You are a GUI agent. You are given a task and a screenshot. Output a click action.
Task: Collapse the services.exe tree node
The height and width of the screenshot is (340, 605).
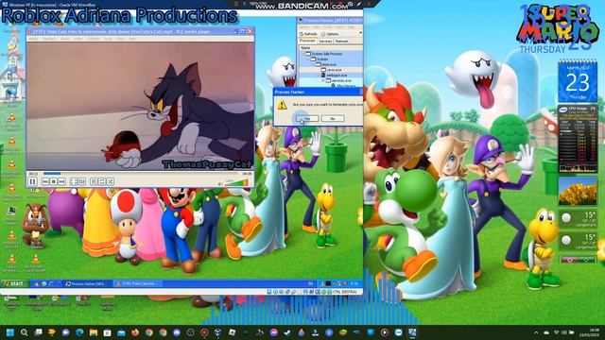(323, 80)
